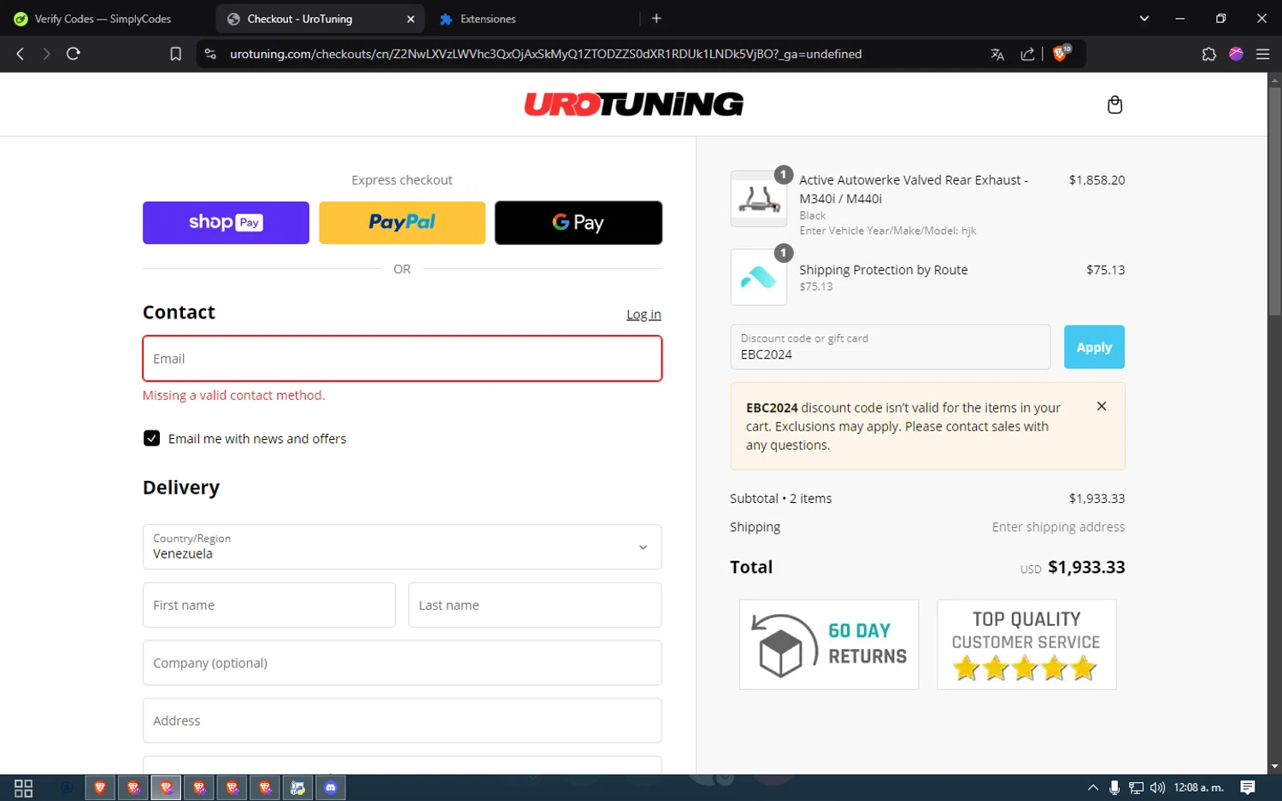
Task: Show hidden system tray icons
Action: pos(1092,787)
